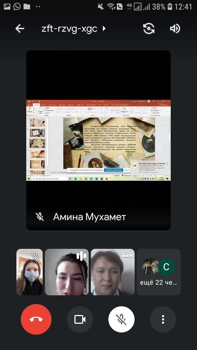Tap the switch camera icon
197x350 pixels.
[x=149, y=28]
